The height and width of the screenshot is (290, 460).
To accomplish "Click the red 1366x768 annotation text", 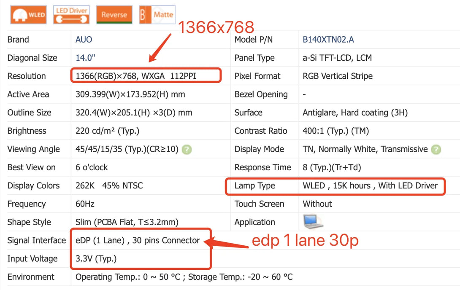I will [x=216, y=27].
